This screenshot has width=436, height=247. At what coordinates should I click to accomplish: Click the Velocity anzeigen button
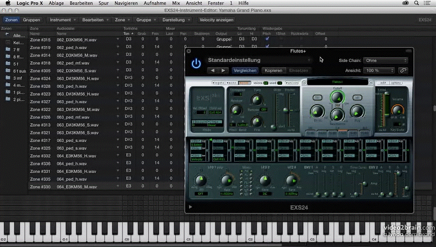coord(216,20)
